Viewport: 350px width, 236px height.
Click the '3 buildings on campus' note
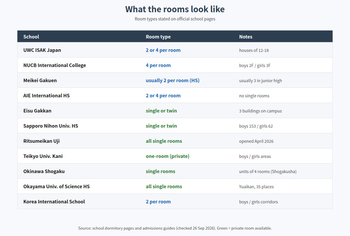point(260,111)
